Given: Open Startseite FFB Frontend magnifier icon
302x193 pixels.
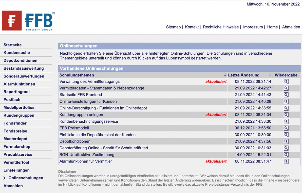Looking at the screenshot, I should pos(286,95).
